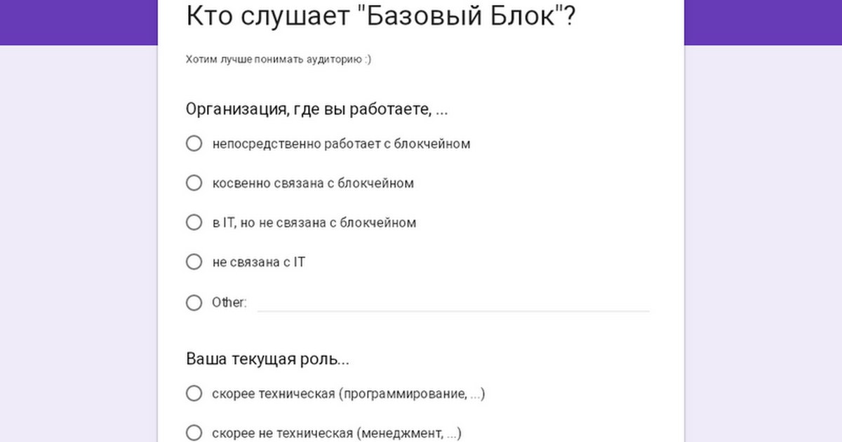Click question heading "Ваша текущая роль..."

[267, 360]
